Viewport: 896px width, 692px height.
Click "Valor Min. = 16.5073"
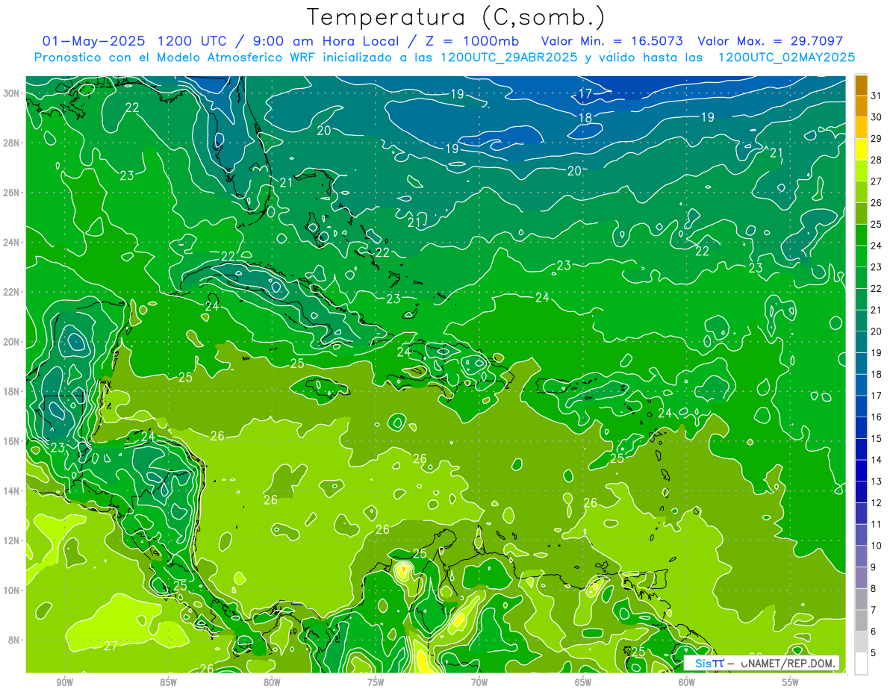pos(612,41)
